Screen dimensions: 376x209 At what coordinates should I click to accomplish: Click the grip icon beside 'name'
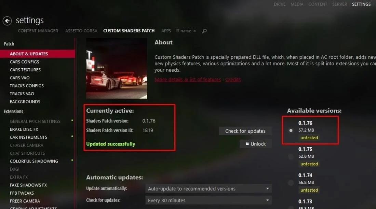177,31
